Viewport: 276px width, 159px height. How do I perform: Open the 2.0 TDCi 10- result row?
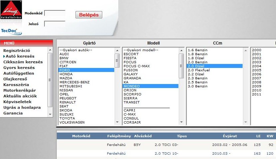click(x=166, y=153)
